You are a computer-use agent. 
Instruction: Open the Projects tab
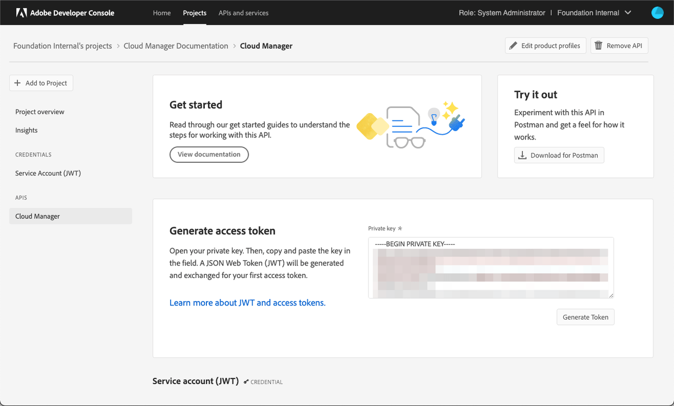[x=195, y=13]
